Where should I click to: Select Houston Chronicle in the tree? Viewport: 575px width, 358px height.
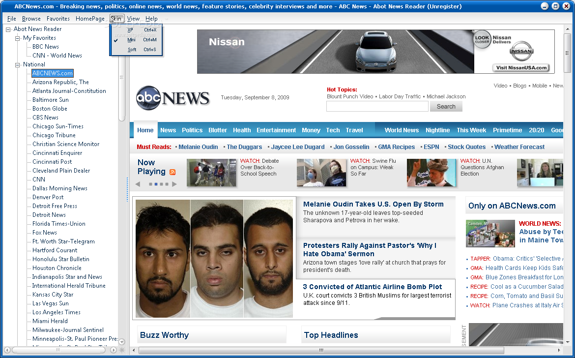[57, 268]
